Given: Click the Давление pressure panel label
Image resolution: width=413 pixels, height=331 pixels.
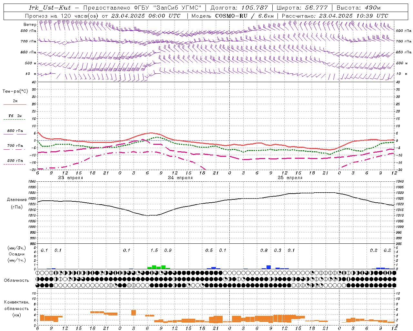Looking at the screenshot, I should pyautogui.click(x=17, y=200).
